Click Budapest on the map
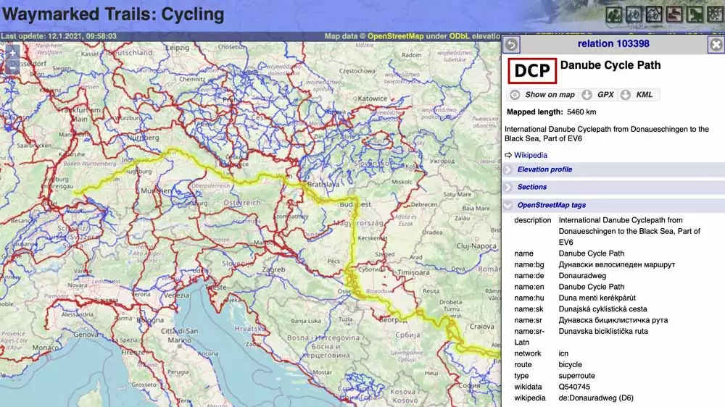The image size is (725, 407). coord(355,204)
